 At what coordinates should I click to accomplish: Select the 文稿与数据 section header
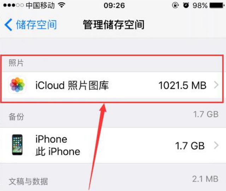pos(28,182)
